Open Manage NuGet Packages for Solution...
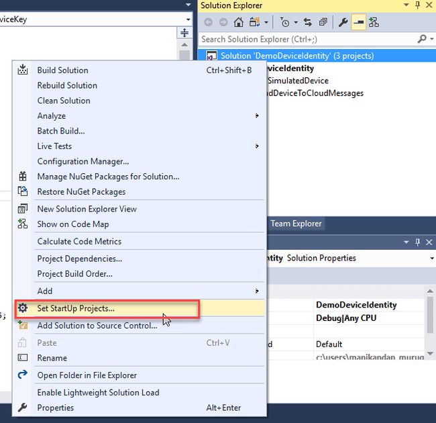436x423 pixels. tap(140, 177)
